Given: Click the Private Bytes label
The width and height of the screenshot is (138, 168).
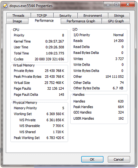Looking at the screenshot, I should [x=24, y=71].
